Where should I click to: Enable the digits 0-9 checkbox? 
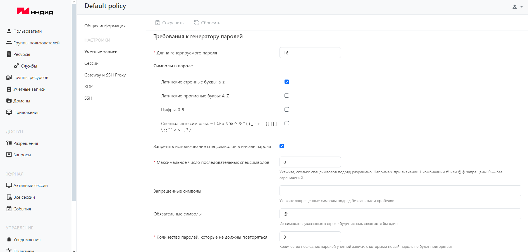tap(286, 109)
